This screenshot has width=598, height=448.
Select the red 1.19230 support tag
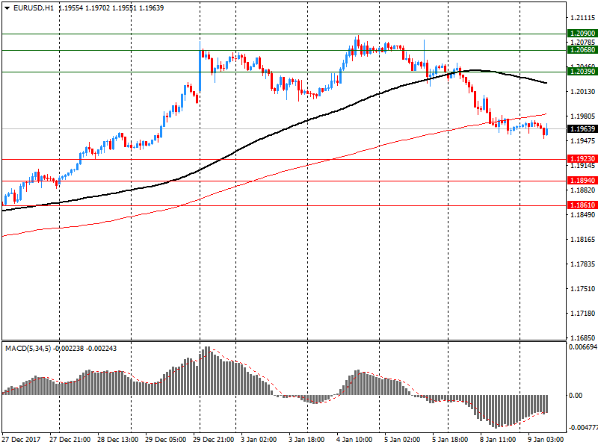tap(582, 159)
